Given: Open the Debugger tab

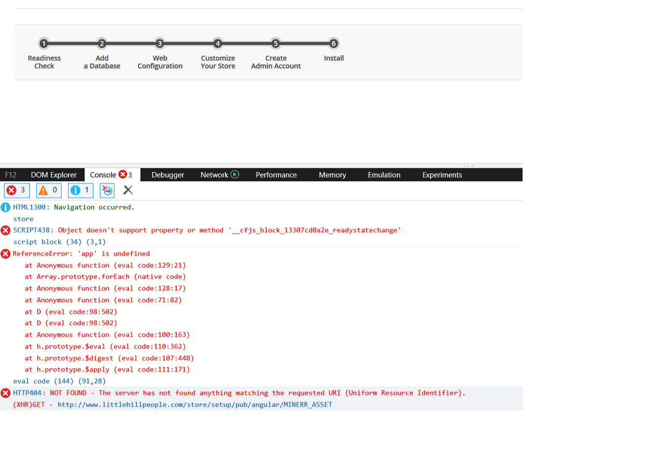Looking at the screenshot, I should click(x=168, y=175).
